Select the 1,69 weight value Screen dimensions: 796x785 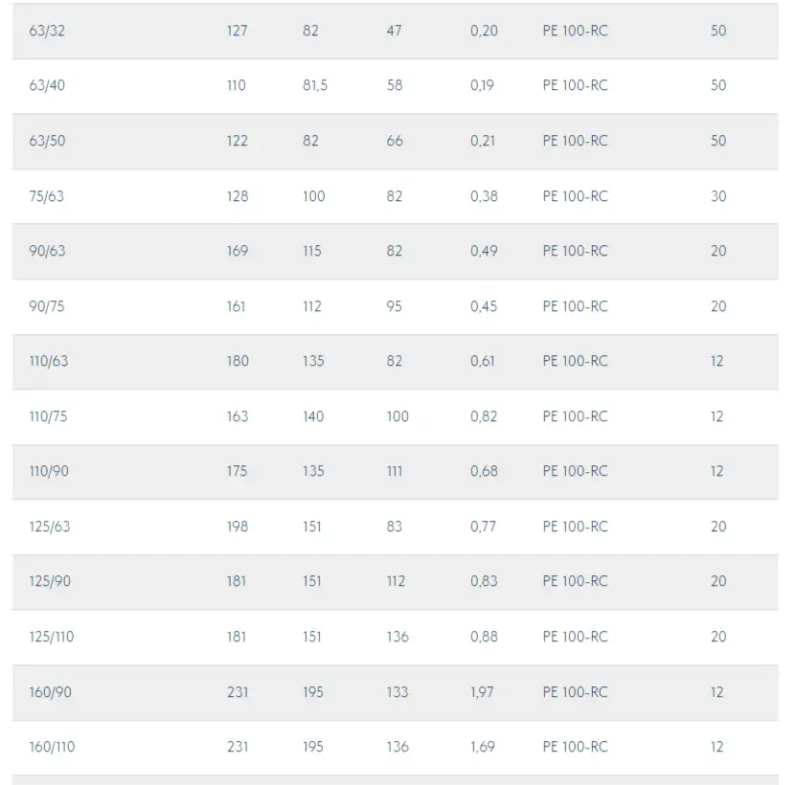(x=482, y=747)
